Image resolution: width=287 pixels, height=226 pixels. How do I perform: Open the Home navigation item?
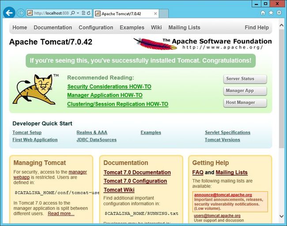[x=20, y=27]
